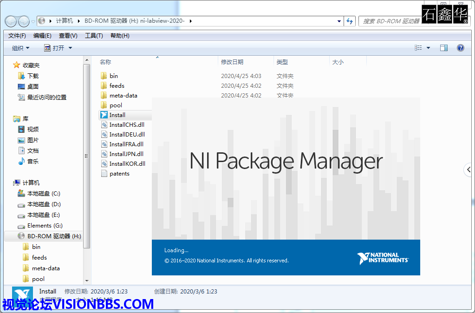Select 本地磁盘 (E:) in the navigation pane
The width and height of the screenshot is (475, 313).
click(x=44, y=215)
